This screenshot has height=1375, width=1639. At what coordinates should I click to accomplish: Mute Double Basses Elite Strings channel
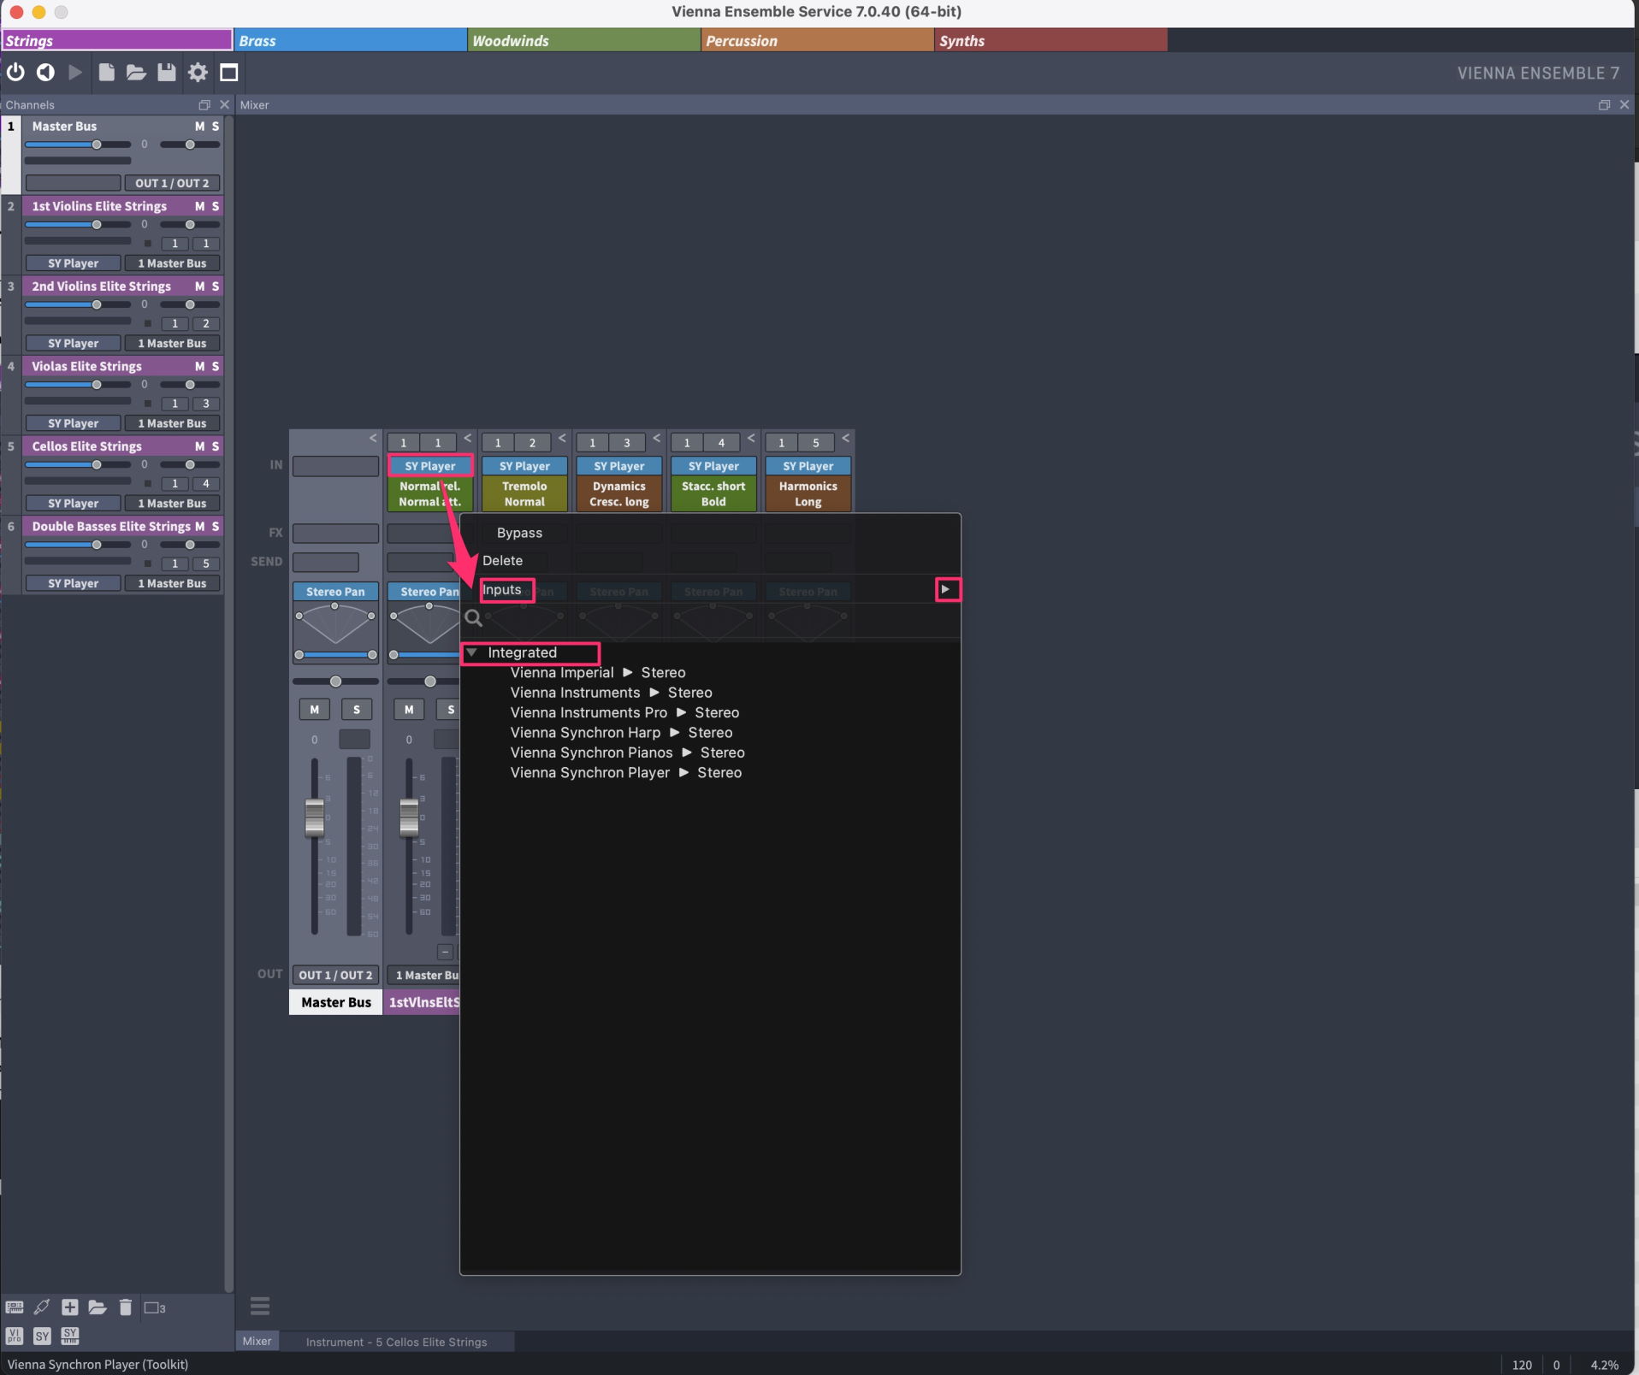[x=199, y=526]
